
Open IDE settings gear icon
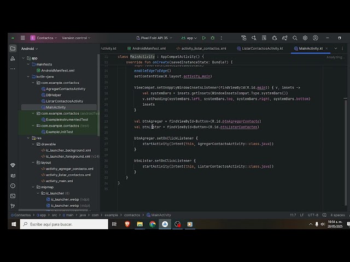tap(305, 38)
